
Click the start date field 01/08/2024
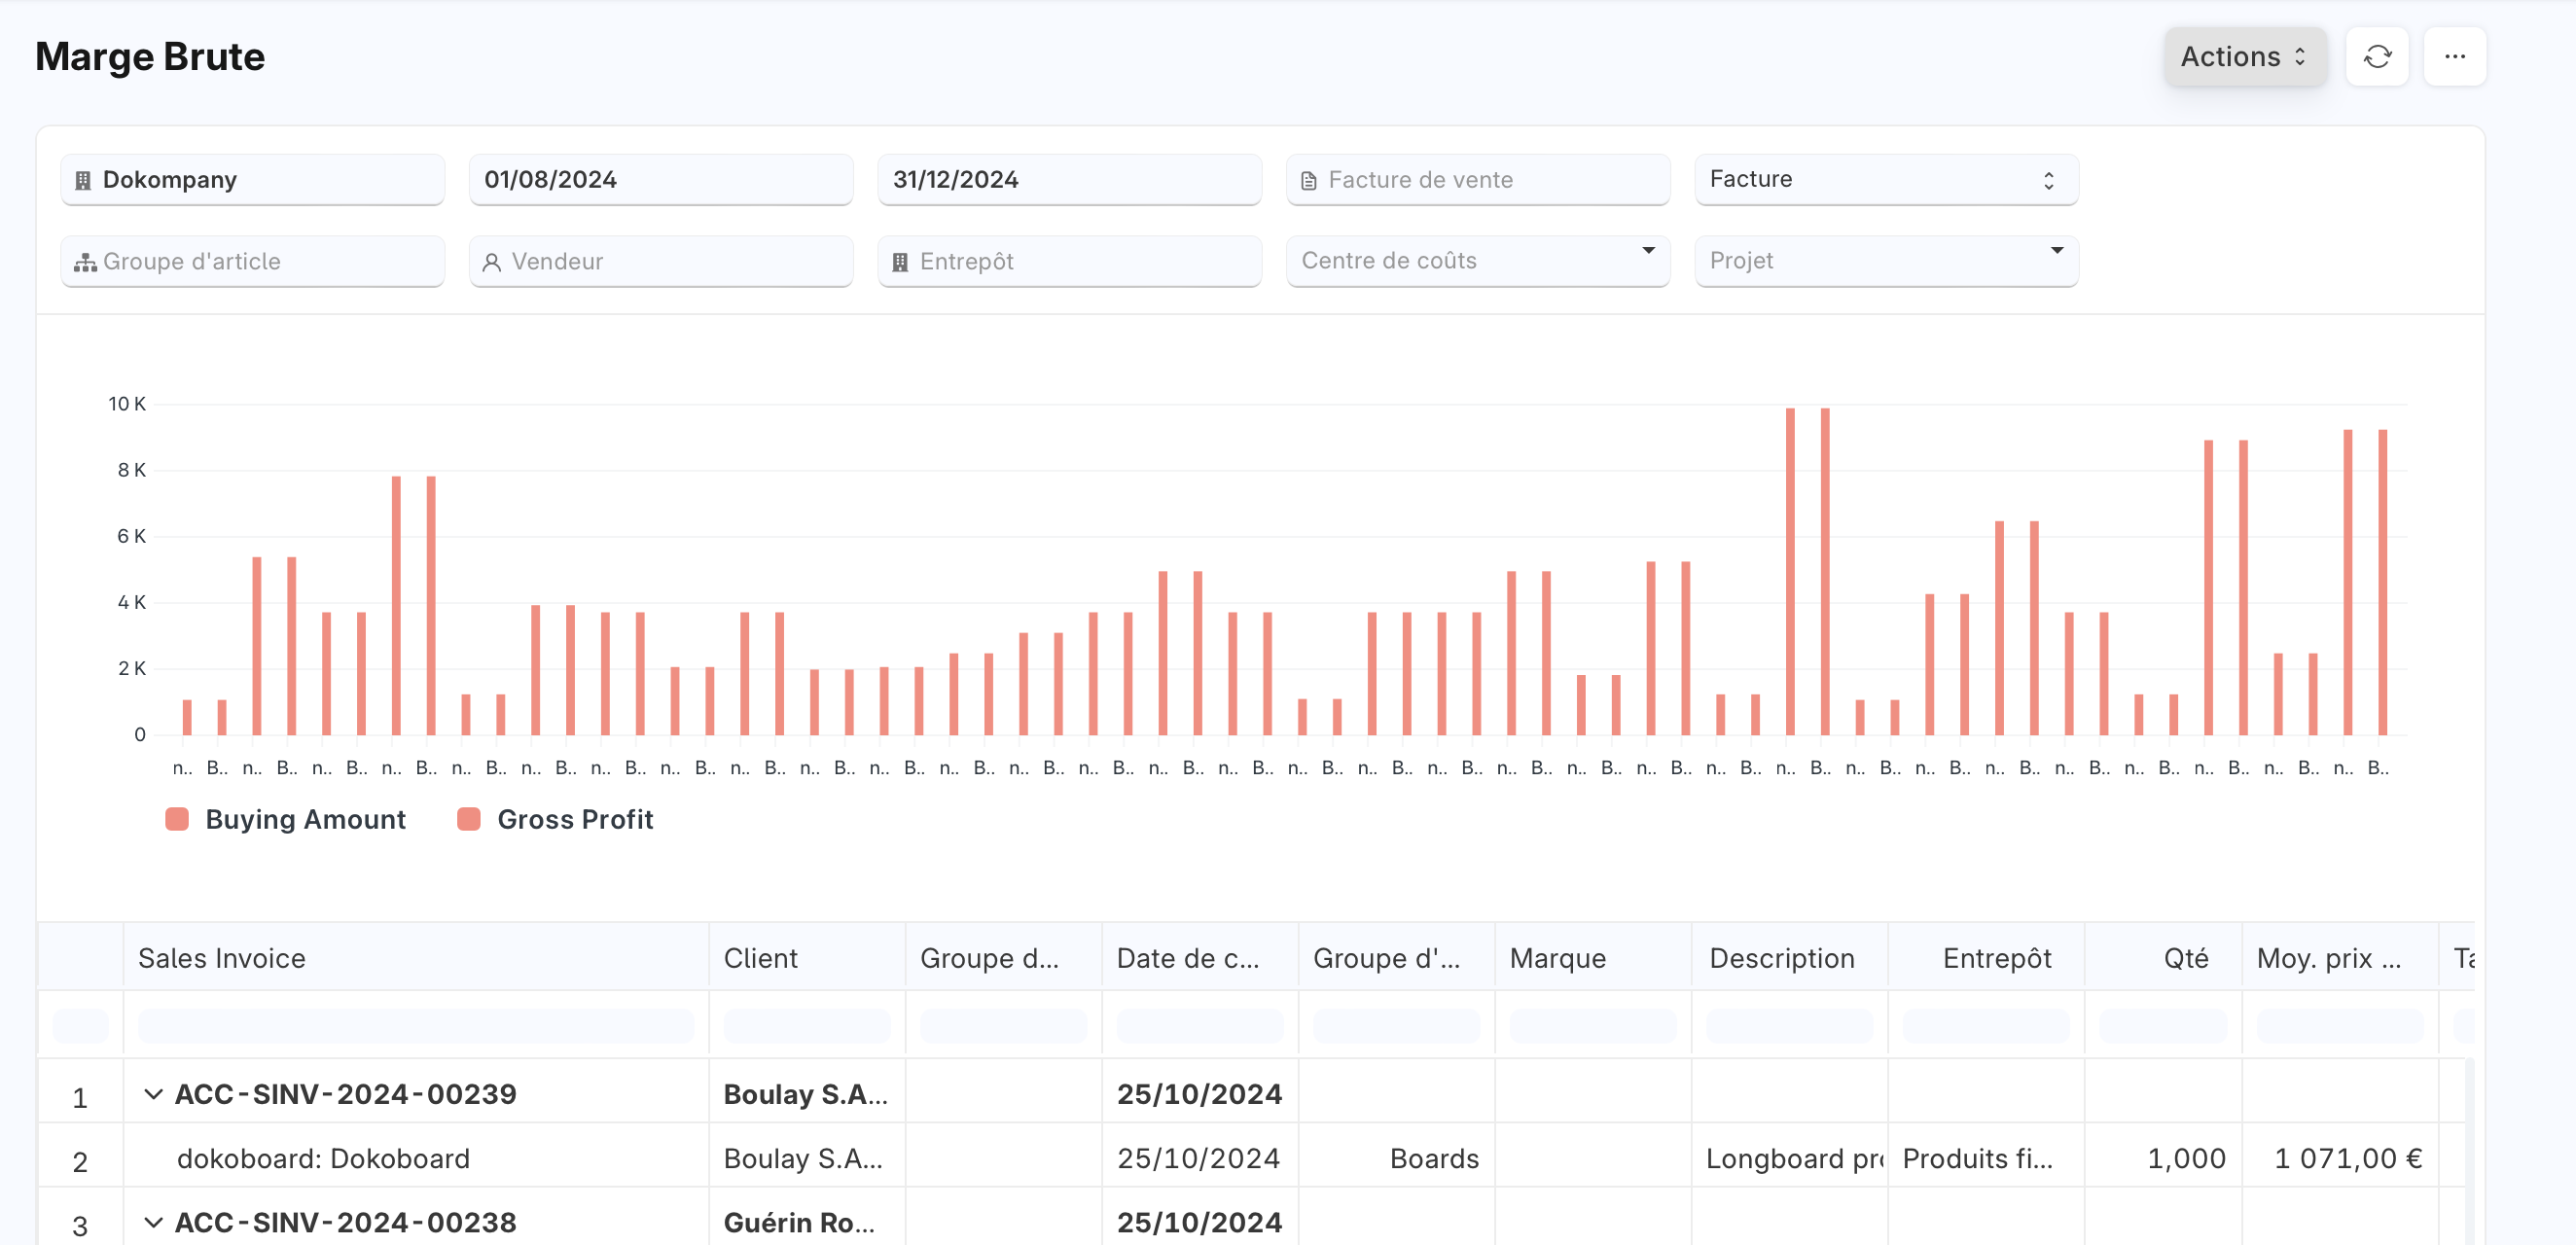click(x=661, y=180)
